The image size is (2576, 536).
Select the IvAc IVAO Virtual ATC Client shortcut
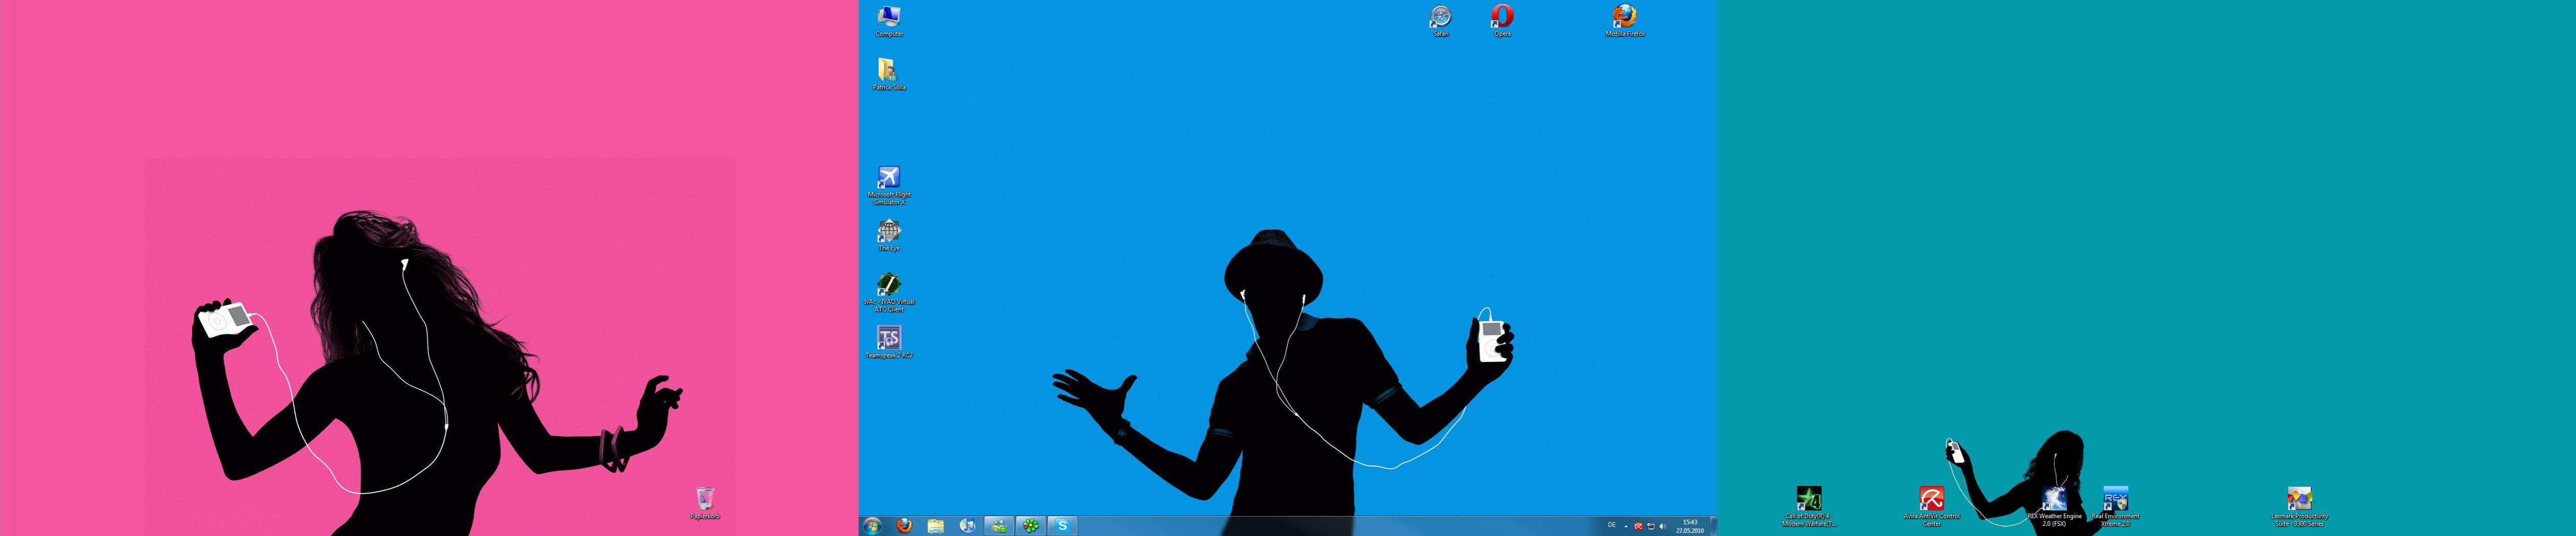click(889, 293)
